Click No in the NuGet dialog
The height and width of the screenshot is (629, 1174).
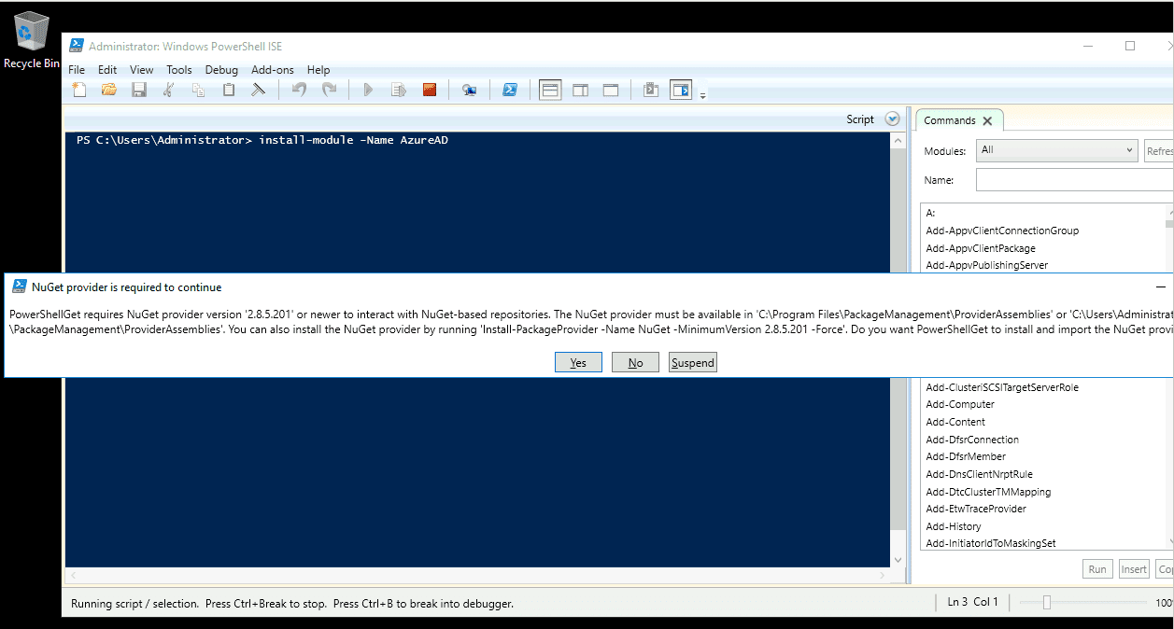tap(635, 362)
